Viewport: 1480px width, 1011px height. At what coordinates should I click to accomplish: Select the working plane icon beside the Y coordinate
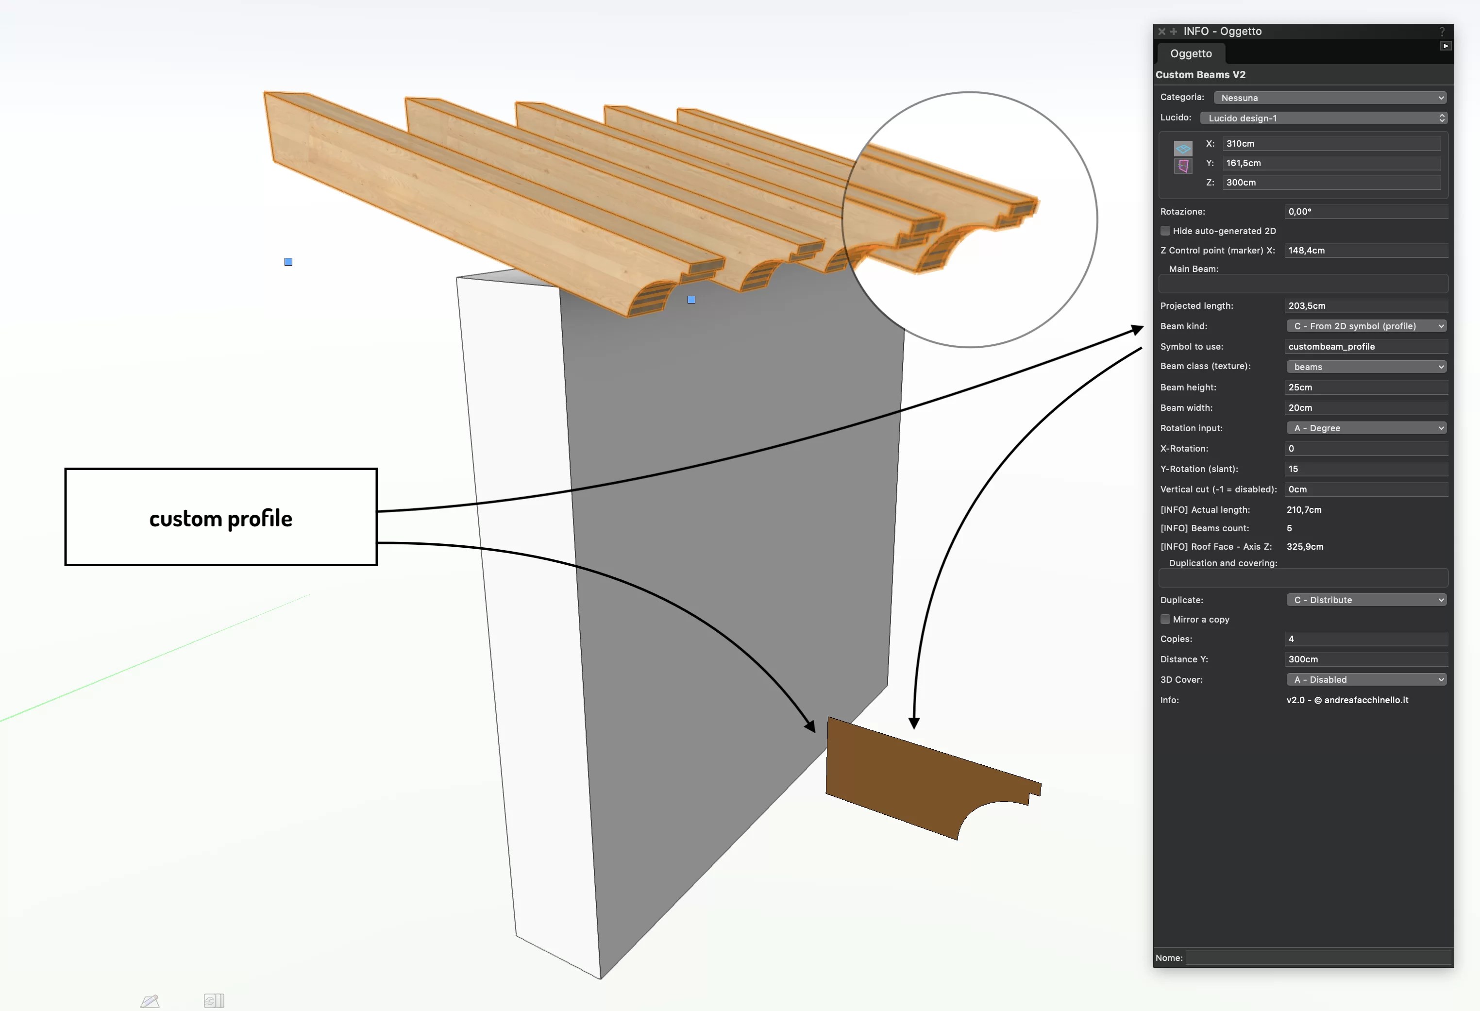1183,166
